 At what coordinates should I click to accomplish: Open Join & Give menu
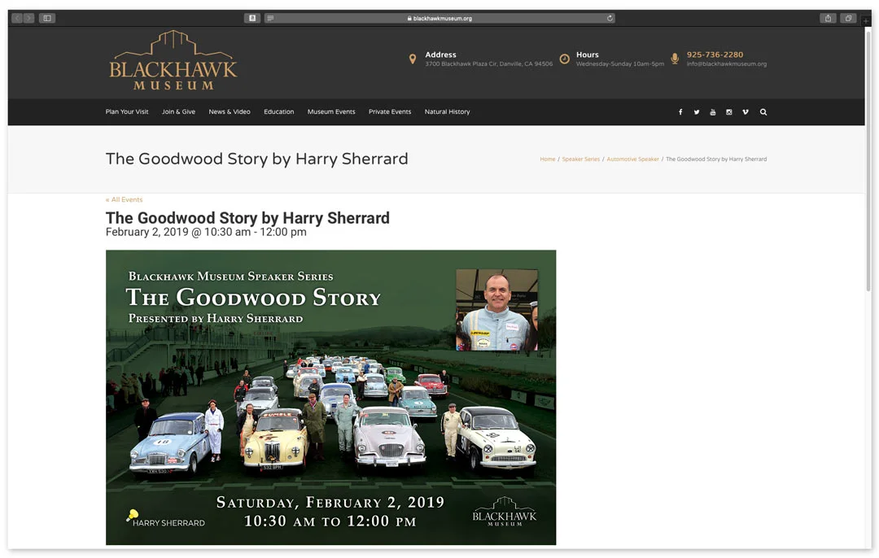[179, 112]
